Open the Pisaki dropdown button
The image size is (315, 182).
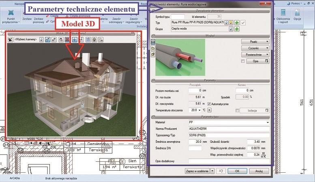coord(255,42)
